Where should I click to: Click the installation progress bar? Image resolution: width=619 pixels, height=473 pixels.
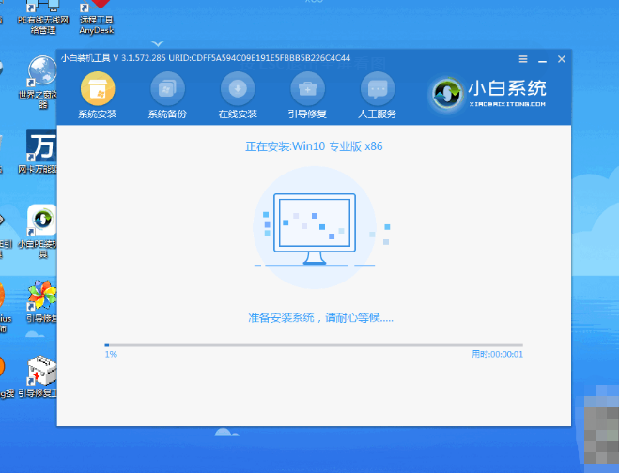pyautogui.click(x=314, y=345)
